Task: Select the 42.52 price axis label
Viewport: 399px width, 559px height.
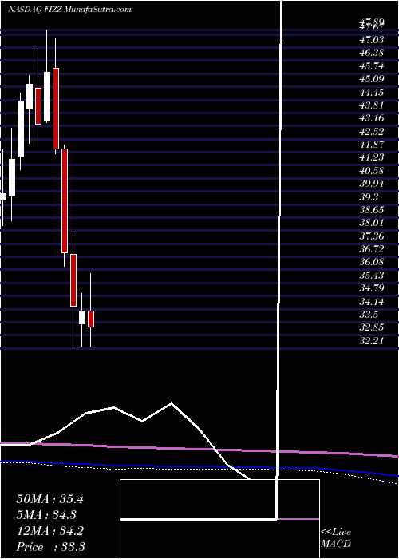Action: coord(371,132)
